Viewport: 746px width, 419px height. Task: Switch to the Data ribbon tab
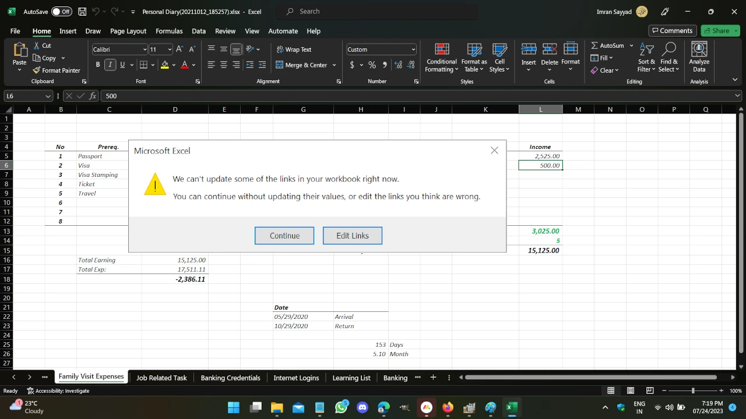coord(199,31)
